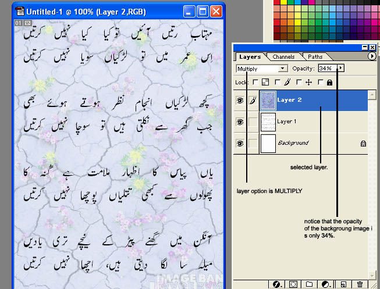Viewport: 380px width, 289px height.
Task: Minimize the Layers palette window
Action: pos(365,48)
